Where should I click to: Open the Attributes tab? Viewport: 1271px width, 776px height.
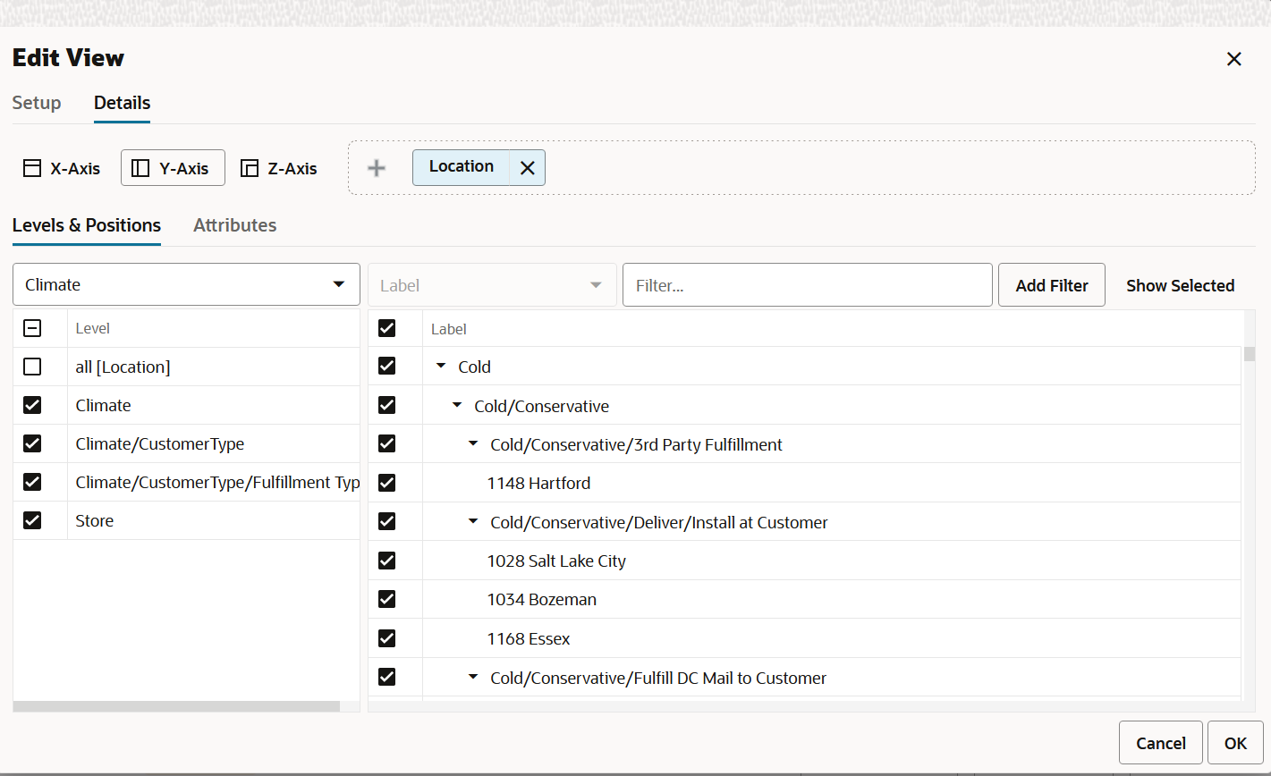pos(234,225)
